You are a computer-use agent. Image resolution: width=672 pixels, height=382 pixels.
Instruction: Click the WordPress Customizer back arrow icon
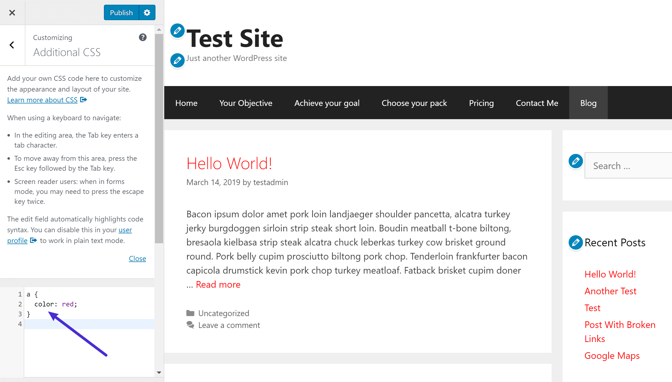pyautogui.click(x=12, y=45)
